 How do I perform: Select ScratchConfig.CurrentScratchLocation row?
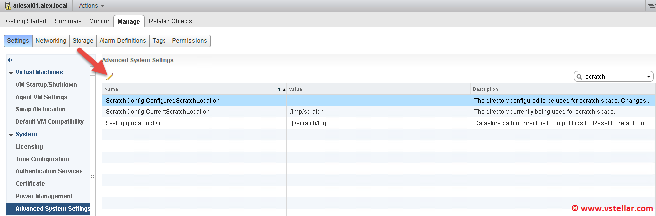[x=158, y=112]
